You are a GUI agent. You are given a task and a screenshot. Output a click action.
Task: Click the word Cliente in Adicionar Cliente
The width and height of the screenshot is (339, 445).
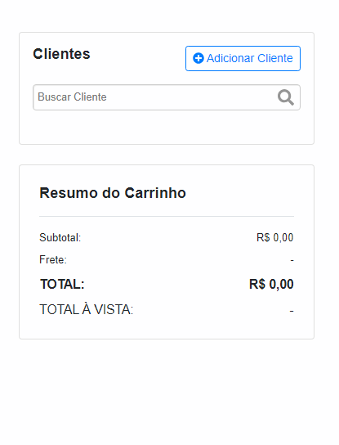[275, 58]
